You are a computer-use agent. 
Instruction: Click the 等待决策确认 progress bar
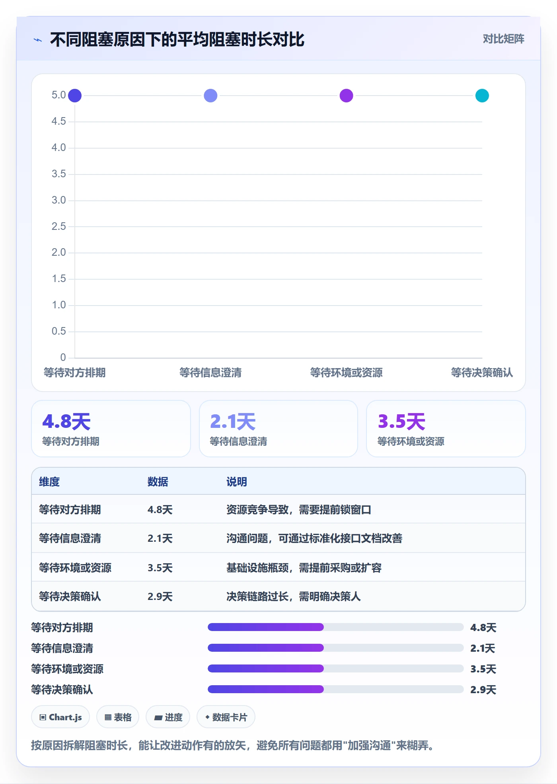[x=336, y=689]
